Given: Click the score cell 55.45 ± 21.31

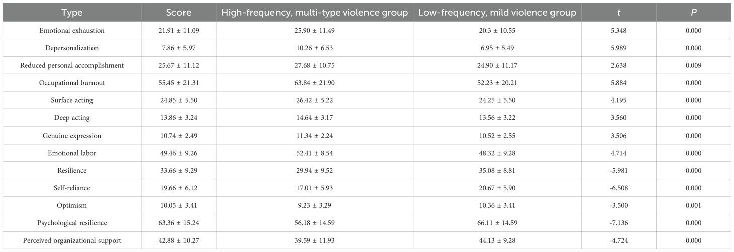Looking at the screenshot, I should [x=178, y=83].
